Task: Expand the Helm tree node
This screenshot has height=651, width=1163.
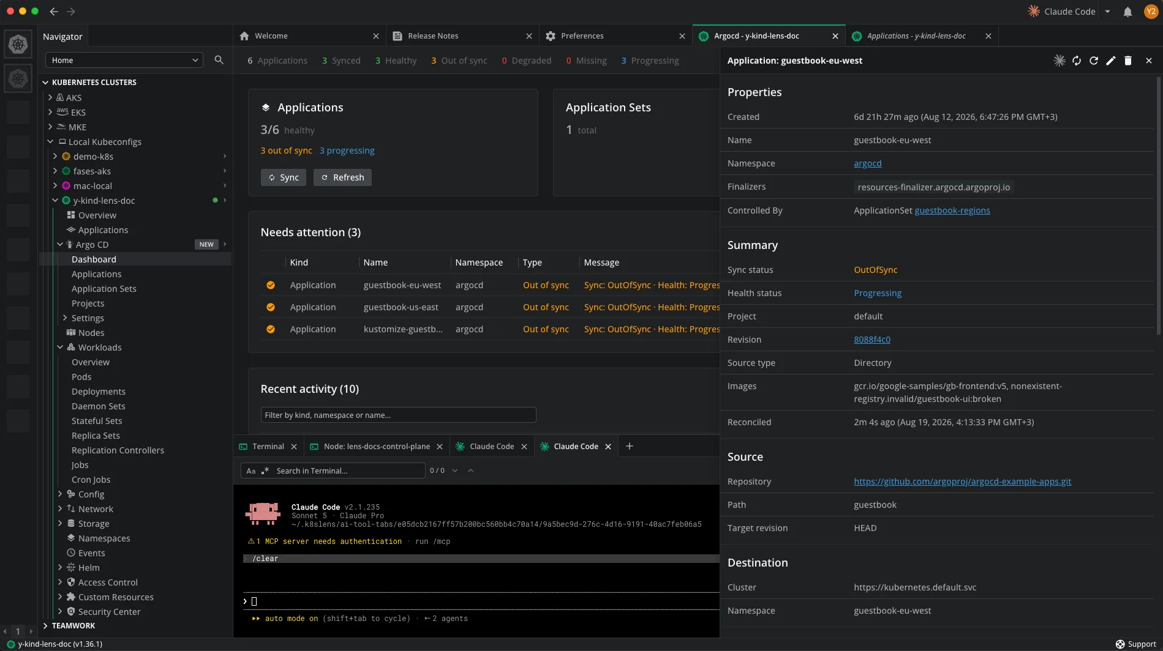Action: 60,567
